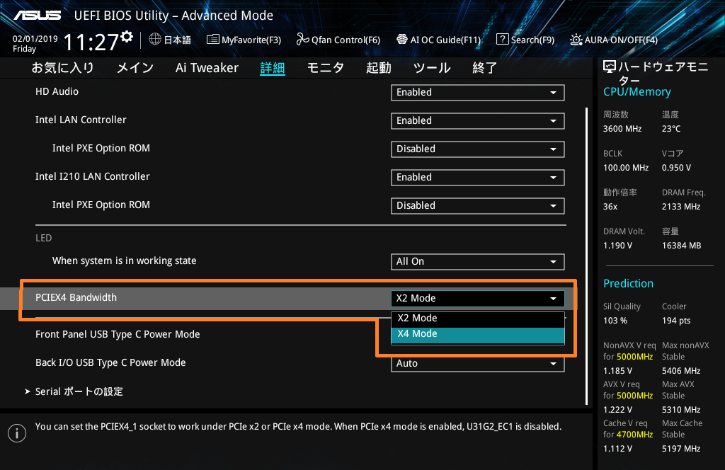Open Qfan Control(F6)
This screenshot has height=470, width=725.
point(338,40)
